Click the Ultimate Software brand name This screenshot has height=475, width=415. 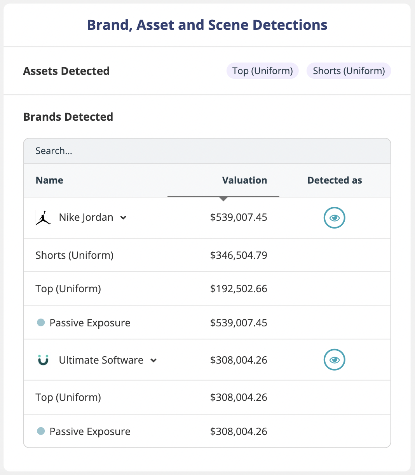coord(101,360)
